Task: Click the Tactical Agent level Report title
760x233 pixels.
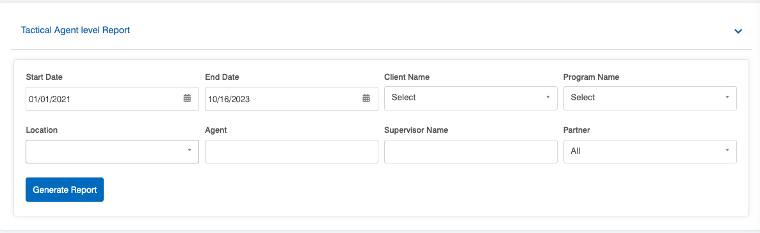Action: (76, 30)
